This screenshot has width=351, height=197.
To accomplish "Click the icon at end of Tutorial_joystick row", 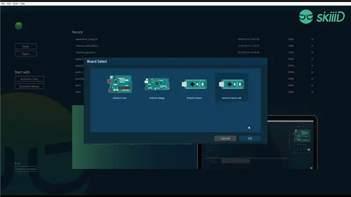I will coord(312,53).
